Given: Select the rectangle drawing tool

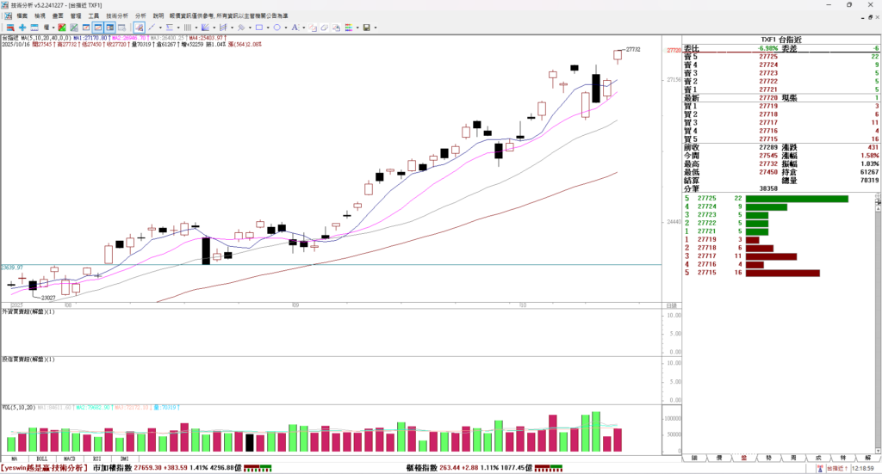Looking at the screenshot, I should click(258, 28).
